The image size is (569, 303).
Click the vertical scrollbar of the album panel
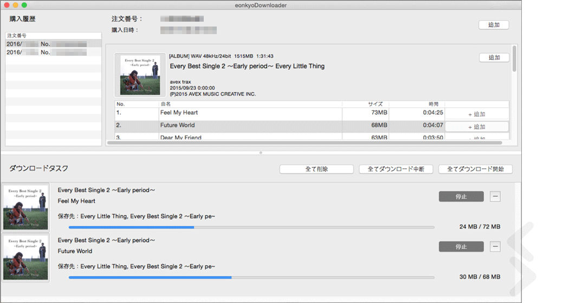(x=514, y=58)
